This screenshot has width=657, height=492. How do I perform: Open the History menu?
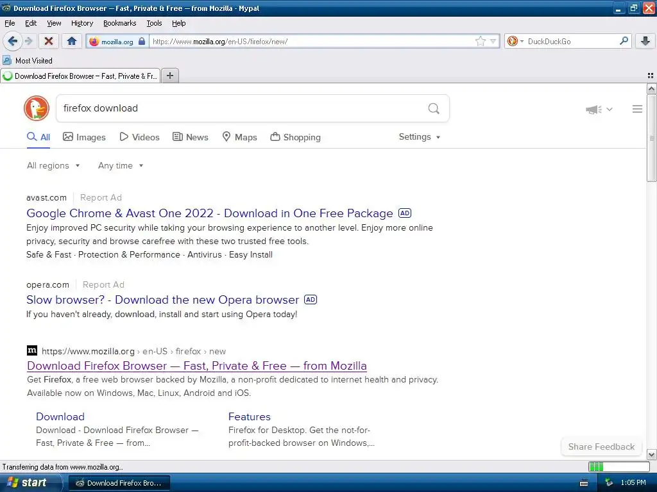coord(81,23)
